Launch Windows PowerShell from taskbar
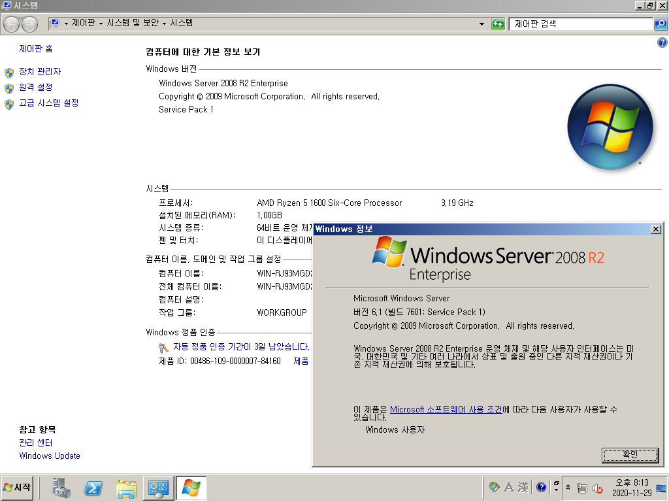 [x=93, y=488]
